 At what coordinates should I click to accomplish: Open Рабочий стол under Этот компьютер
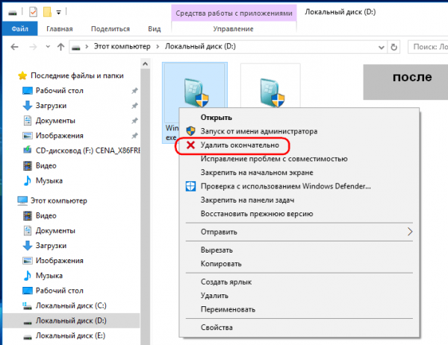click(60, 291)
